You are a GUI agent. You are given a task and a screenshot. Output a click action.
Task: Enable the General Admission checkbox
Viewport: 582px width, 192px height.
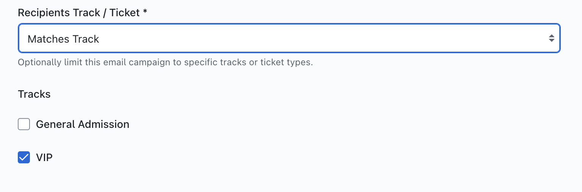24,124
